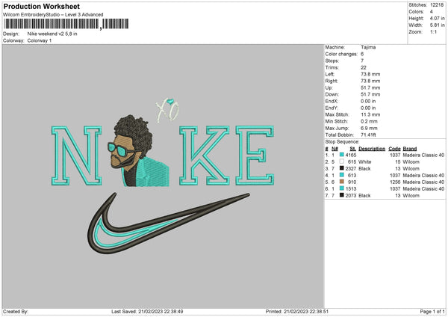Click the Width value 5.81 in
Screen dimensions: 448x317
click(x=437, y=25)
